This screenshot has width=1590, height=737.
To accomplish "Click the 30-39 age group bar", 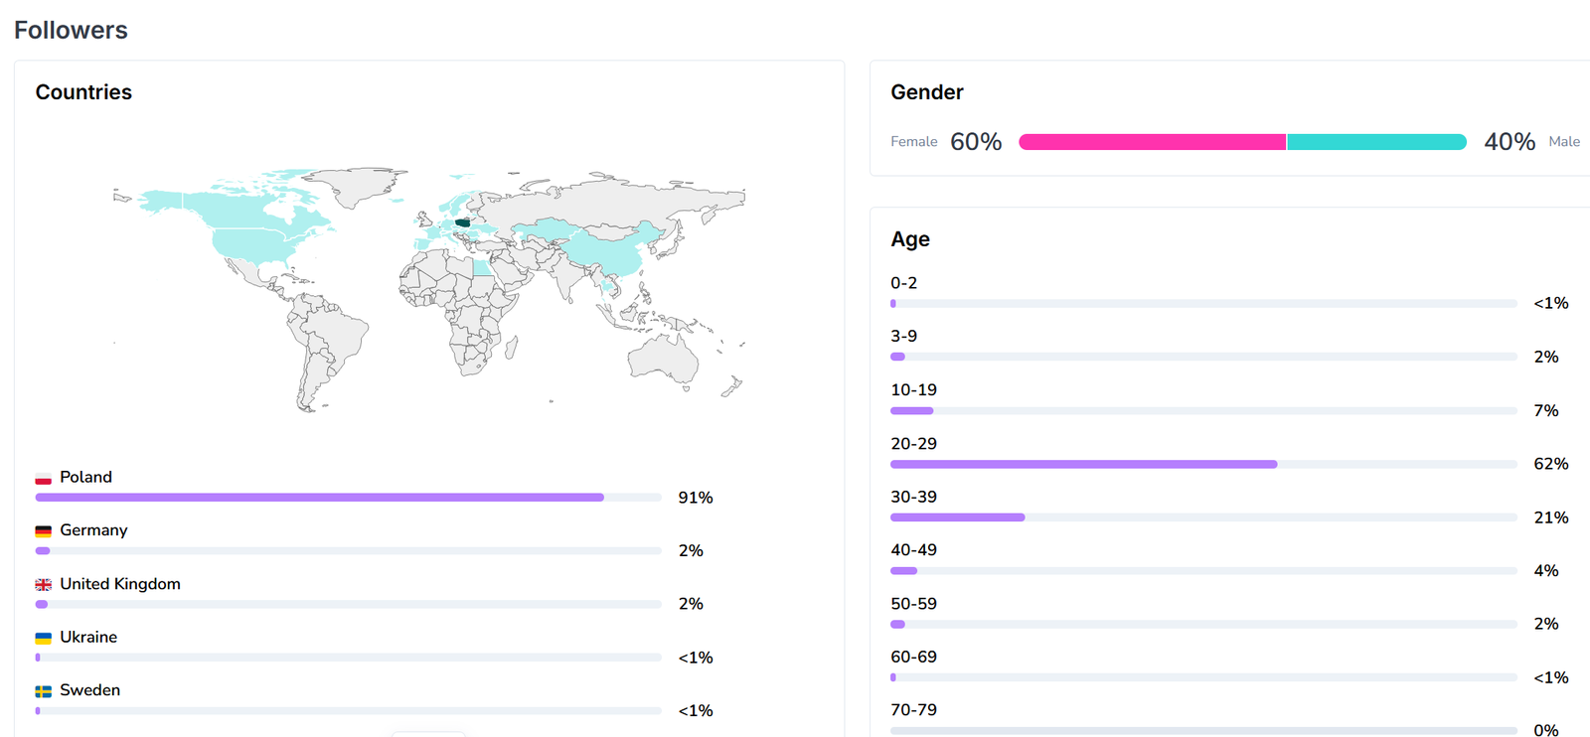I will [957, 517].
